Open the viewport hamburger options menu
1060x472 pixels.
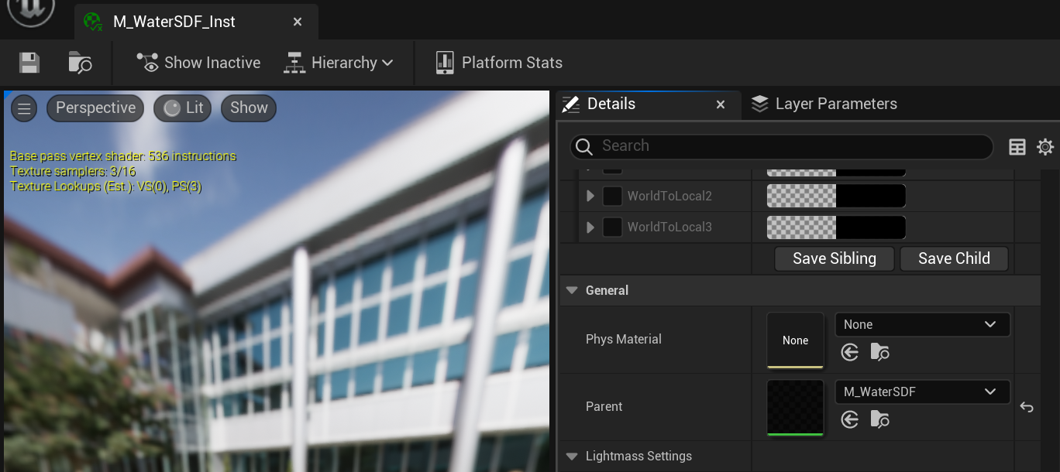click(x=24, y=108)
